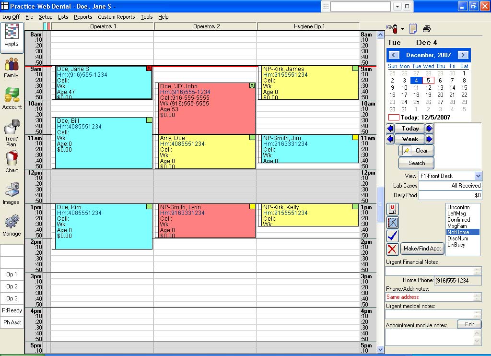Toggle the PtReady status button
Image resolution: width=491 pixels, height=356 pixels.
coord(12,310)
